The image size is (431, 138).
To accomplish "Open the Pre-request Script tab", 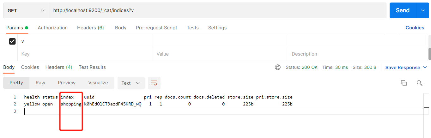I will [x=156, y=28].
